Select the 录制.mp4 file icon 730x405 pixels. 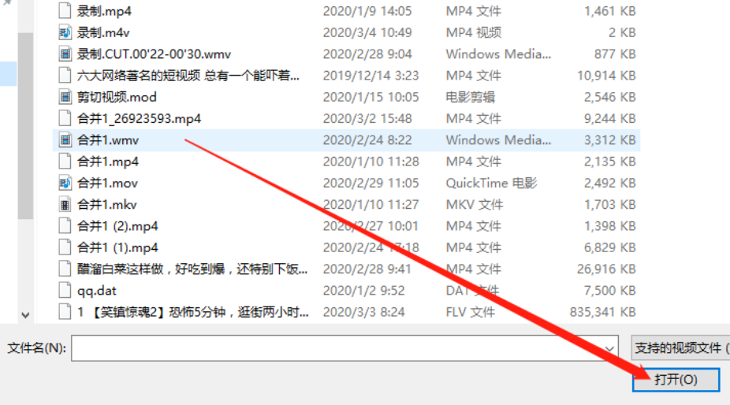[65, 11]
